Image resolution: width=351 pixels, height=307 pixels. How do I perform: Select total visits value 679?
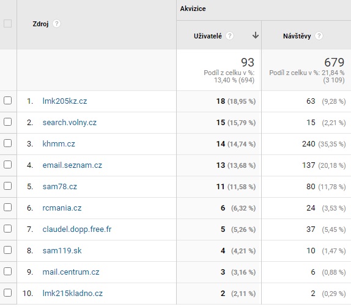334,62
